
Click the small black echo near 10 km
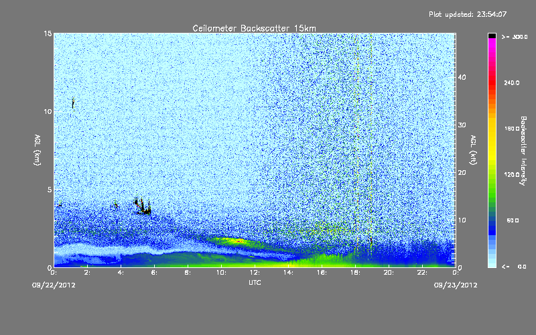pos(73,103)
